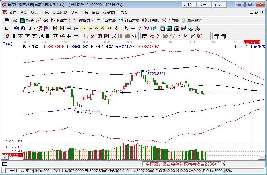Viewport: 267px width, 175px height.
Task: Click the red target circle tool
Action: point(62,36)
